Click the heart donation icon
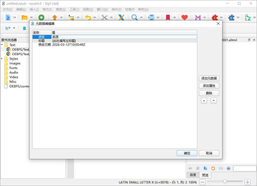Screen dimensions: 257x186 coord(184,17)
